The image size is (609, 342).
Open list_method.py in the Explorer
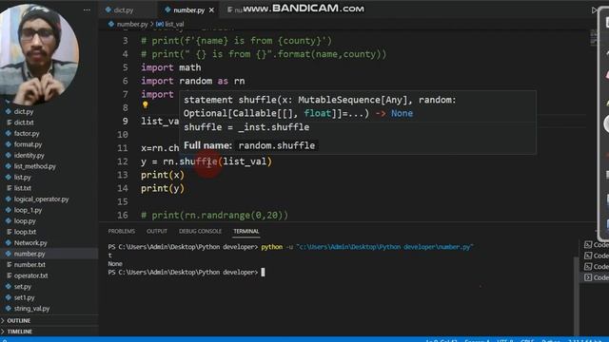pyautogui.click(x=35, y=166)
